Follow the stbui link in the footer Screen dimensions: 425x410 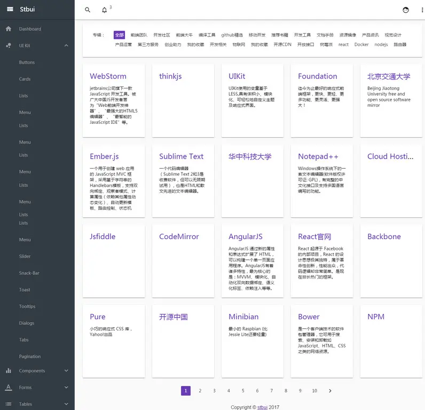click(262, 407)
